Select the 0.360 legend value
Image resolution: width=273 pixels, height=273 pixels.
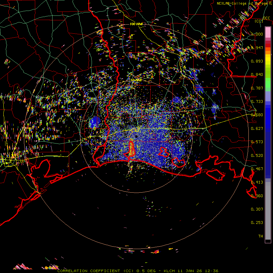257,196
